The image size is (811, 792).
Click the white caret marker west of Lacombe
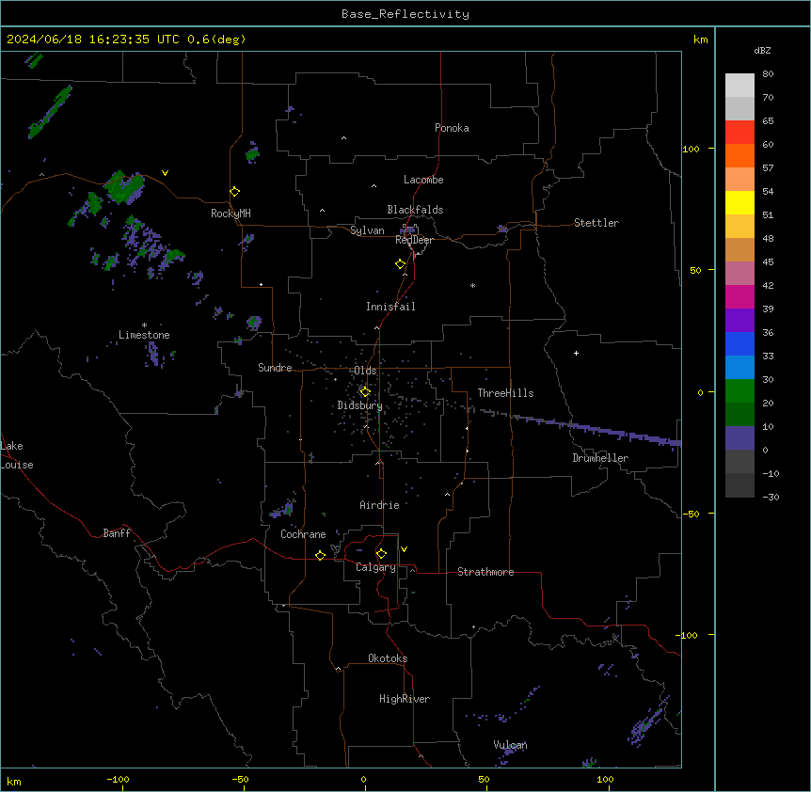coord(374,185)
